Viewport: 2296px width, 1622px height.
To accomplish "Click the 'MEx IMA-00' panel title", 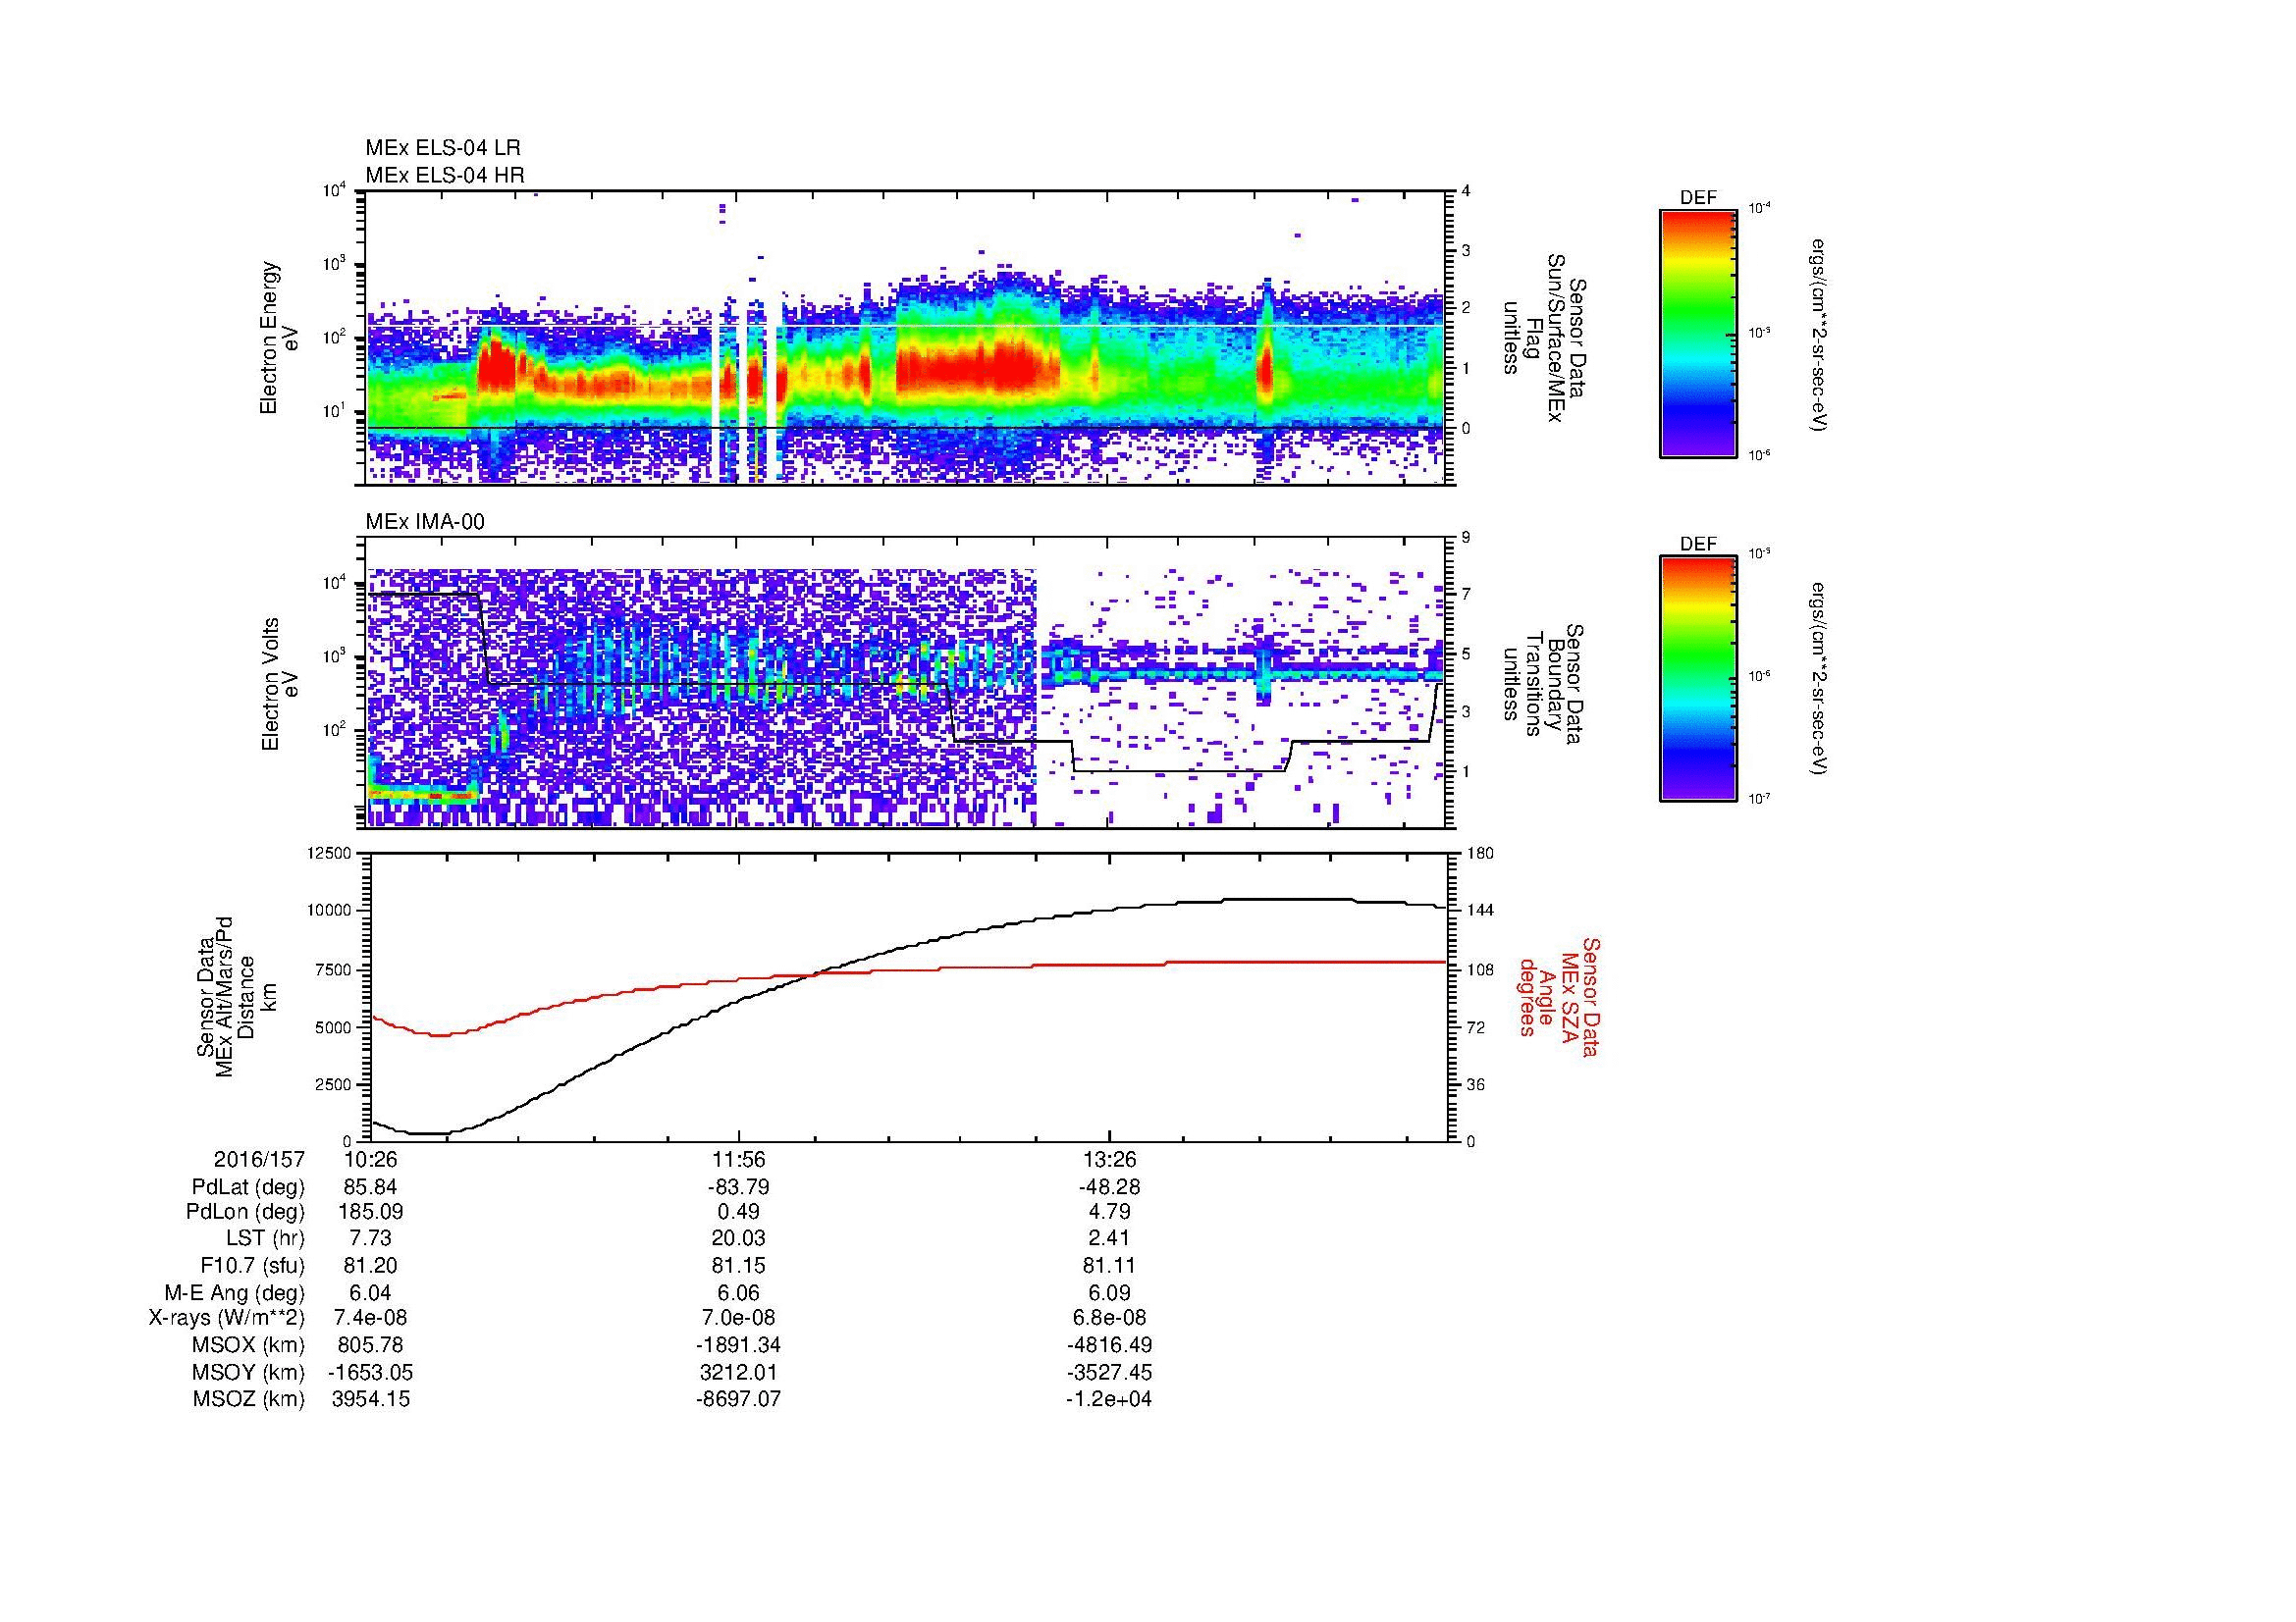I will click(x=425, y=522).
